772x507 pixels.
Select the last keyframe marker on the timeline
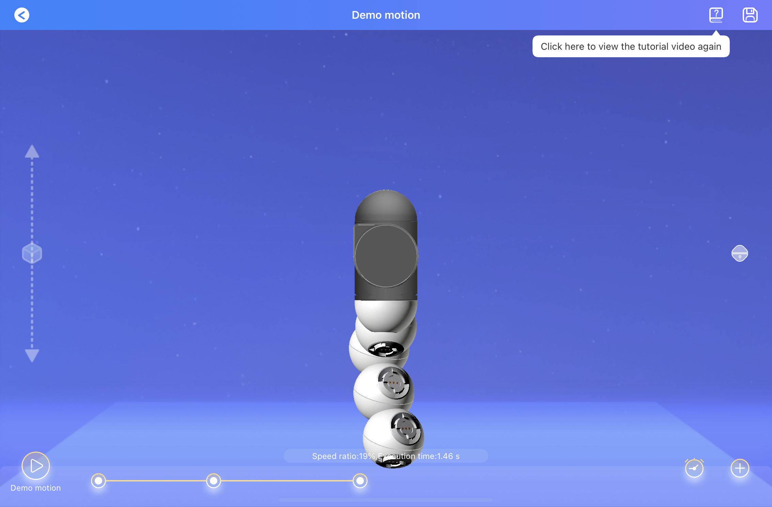pos(360,481)
